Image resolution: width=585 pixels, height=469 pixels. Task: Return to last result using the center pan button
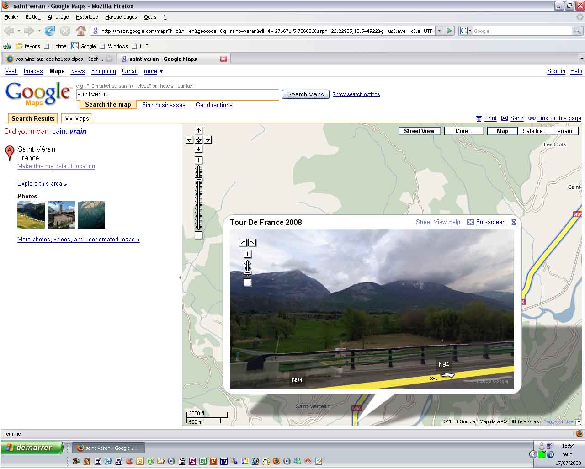[x=198, y=140]
